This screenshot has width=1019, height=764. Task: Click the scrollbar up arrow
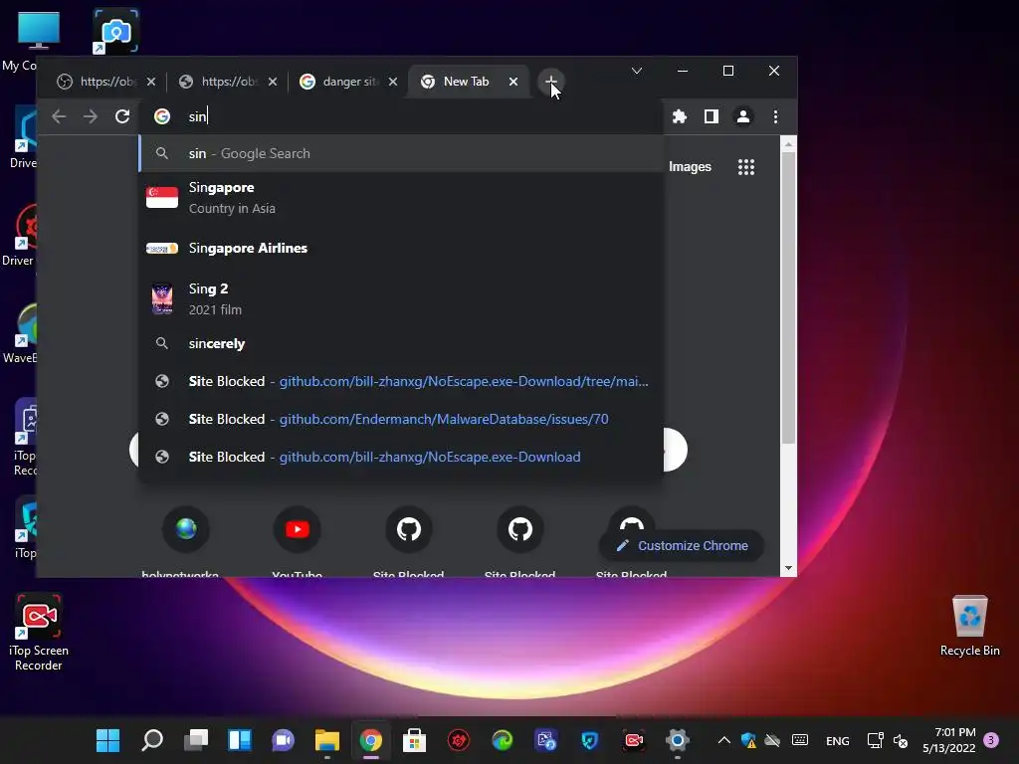tap(788, 143)
